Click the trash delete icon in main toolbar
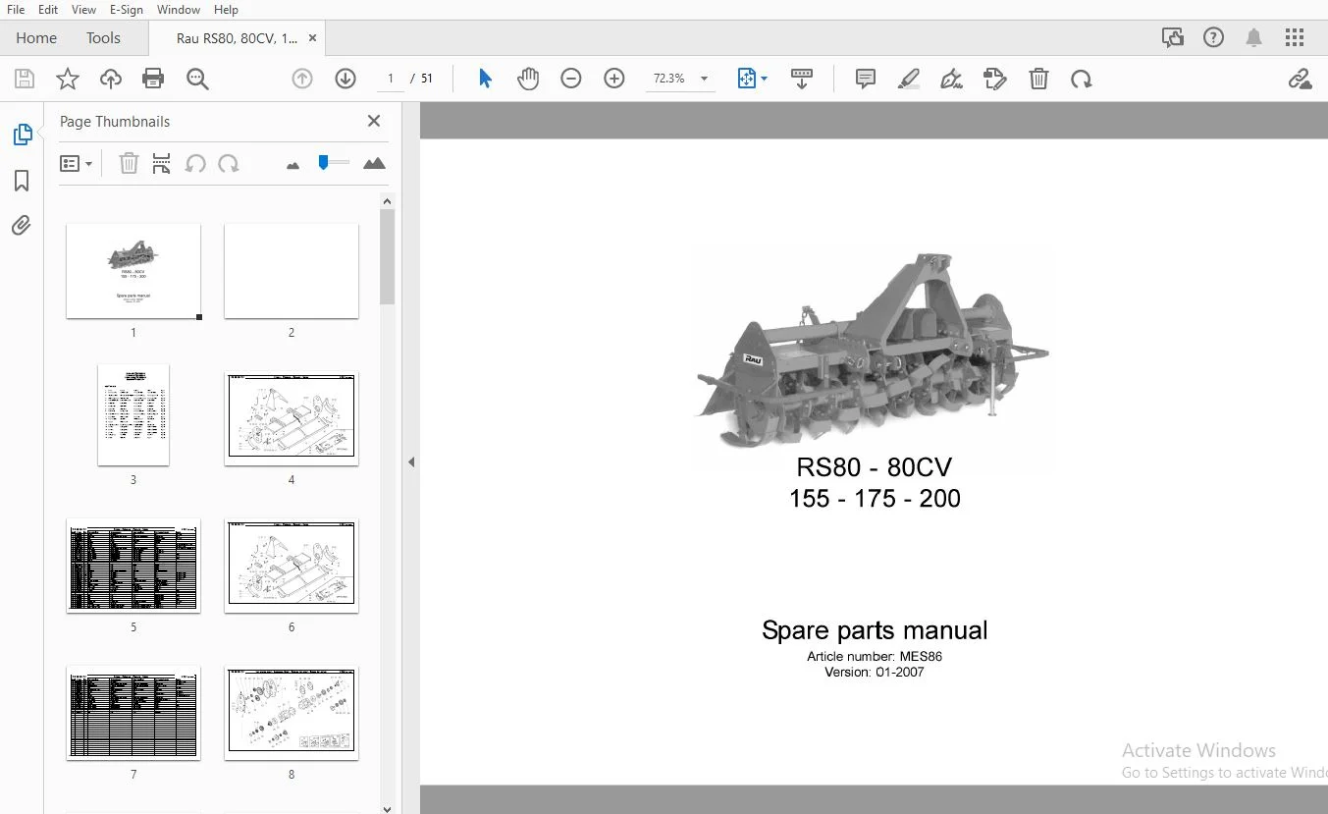 pyautogui.click(x=1038, y=79)
